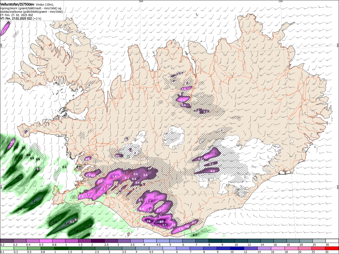Select the deep blue 10–12 swatch in lower legend
The width and height of the screenshot is (339, 254).
click(237, 248)
